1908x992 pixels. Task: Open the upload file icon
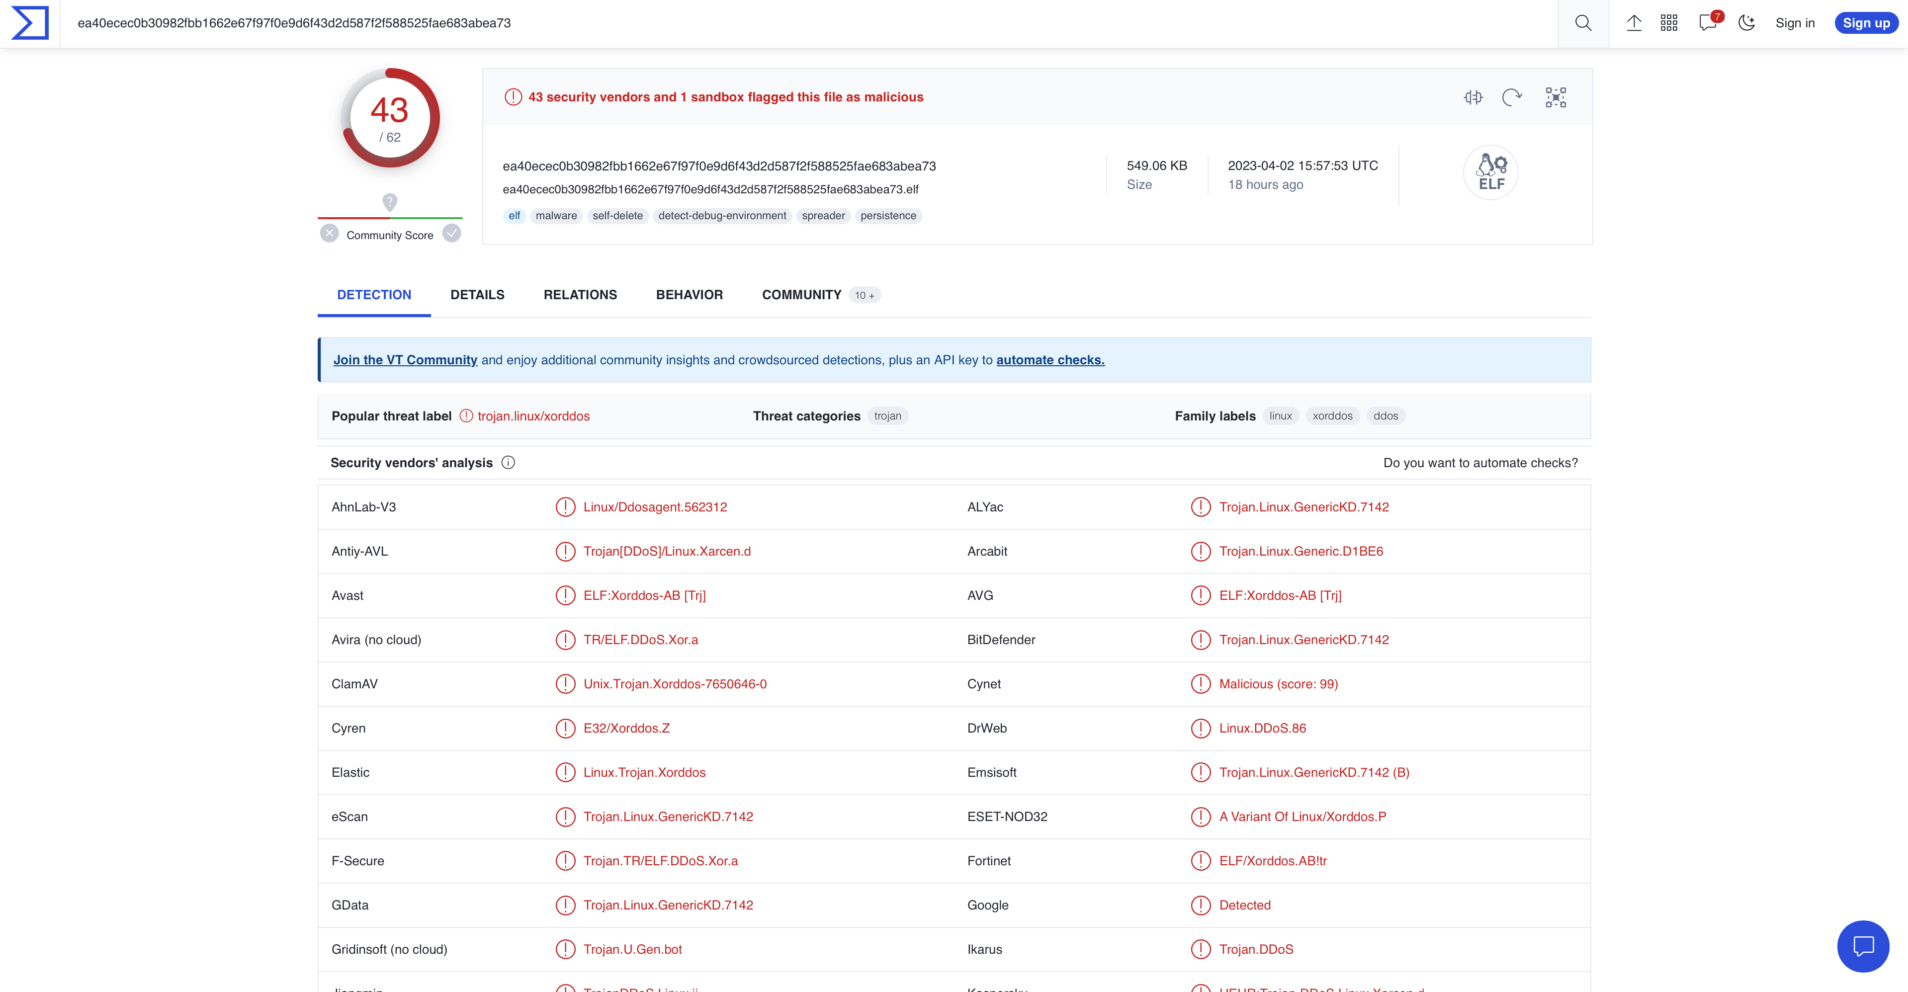1633,23
